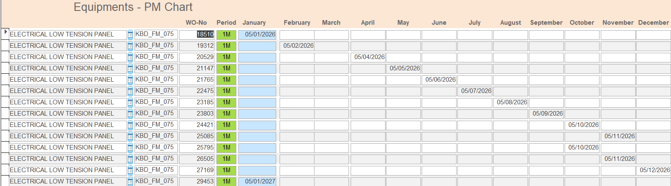This screenshot has height=186, width=671.
Task: Click the Period column header
Action: coord(226,23)
